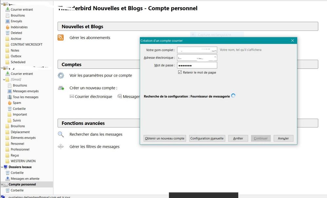
Task: Click the gear icon for account settings
Action: click(61, 75)
